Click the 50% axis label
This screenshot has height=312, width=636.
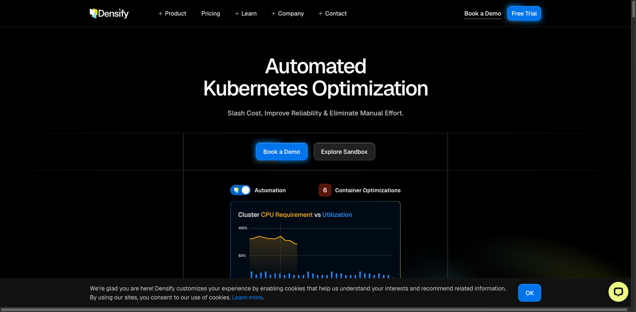(242, 255)
